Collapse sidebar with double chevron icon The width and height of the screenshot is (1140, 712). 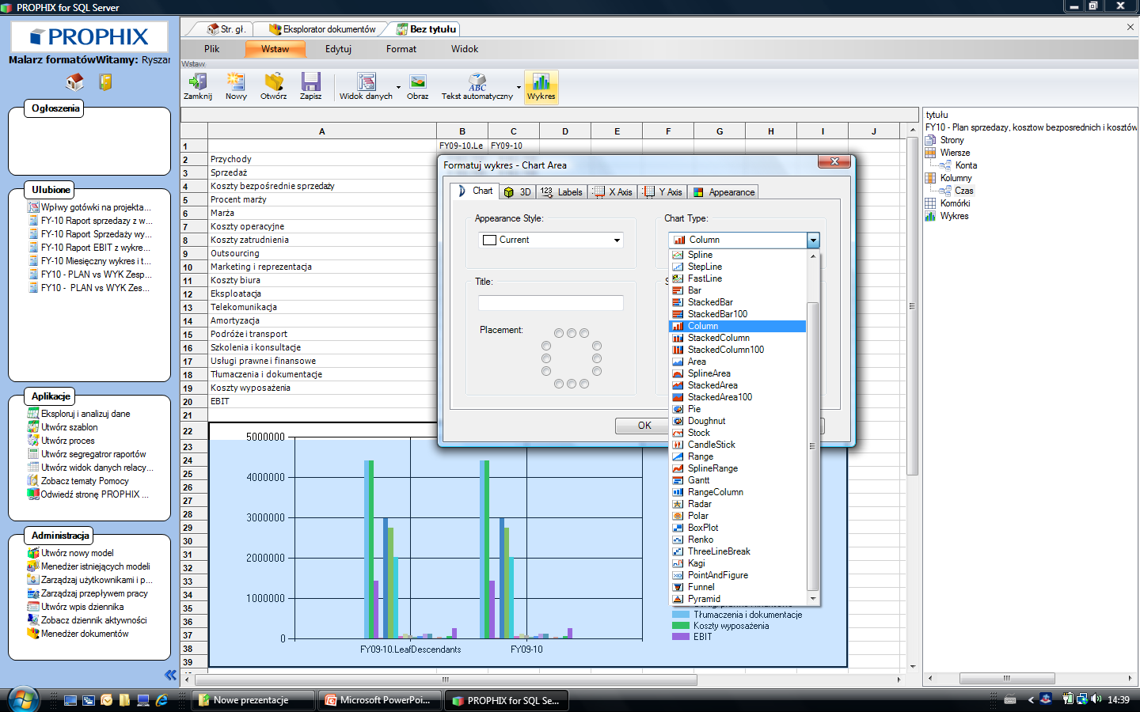pyautogui.click(x=170, y=675)
